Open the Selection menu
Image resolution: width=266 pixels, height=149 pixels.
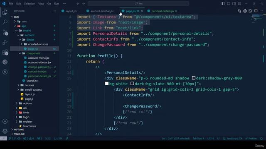[x=30, y=4]
